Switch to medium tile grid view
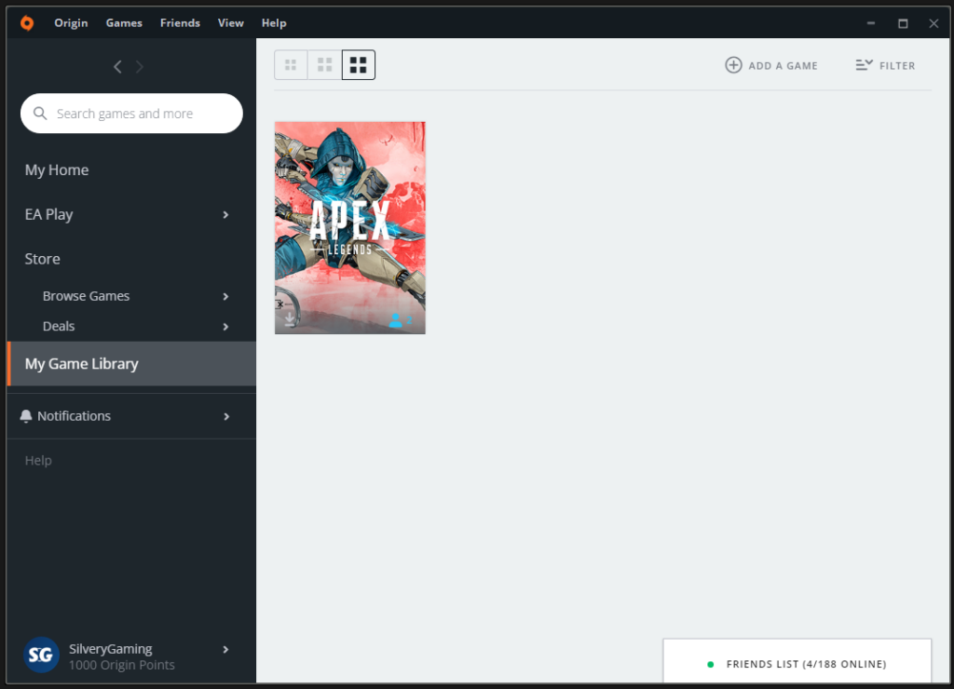Viewport: 954px width, 689px height. point(325,65)
